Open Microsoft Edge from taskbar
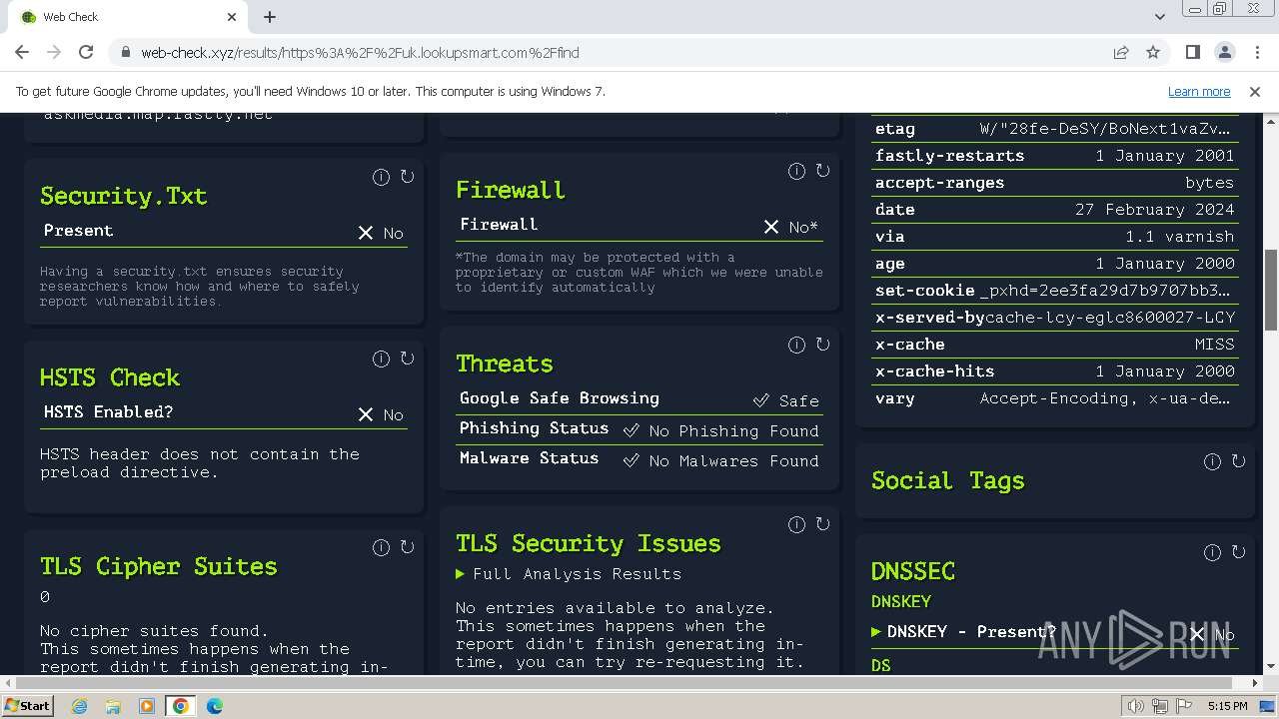 (214, 706)
